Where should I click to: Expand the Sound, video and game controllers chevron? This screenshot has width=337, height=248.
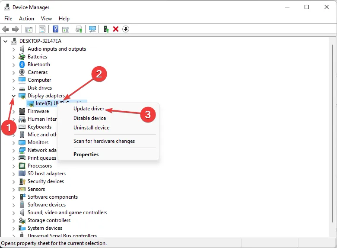pyautogui.click(x=13, y=213)
